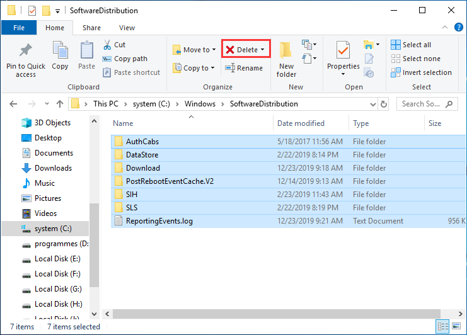
Task: Select the Download folder
Action: coord(288,168)
